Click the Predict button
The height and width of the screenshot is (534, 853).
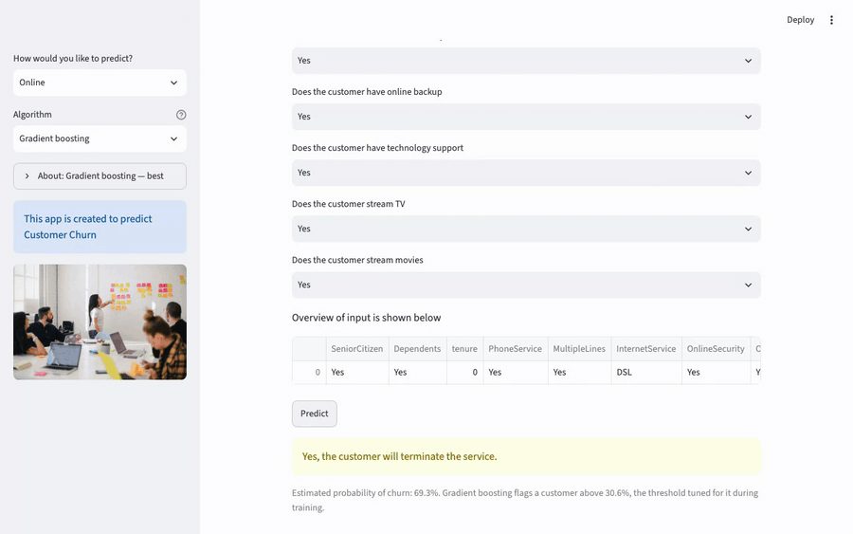315,414
